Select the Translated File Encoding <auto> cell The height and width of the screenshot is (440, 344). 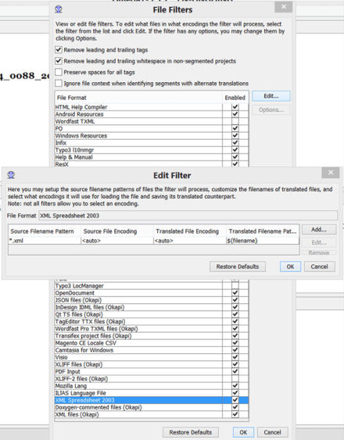point(190,241)
